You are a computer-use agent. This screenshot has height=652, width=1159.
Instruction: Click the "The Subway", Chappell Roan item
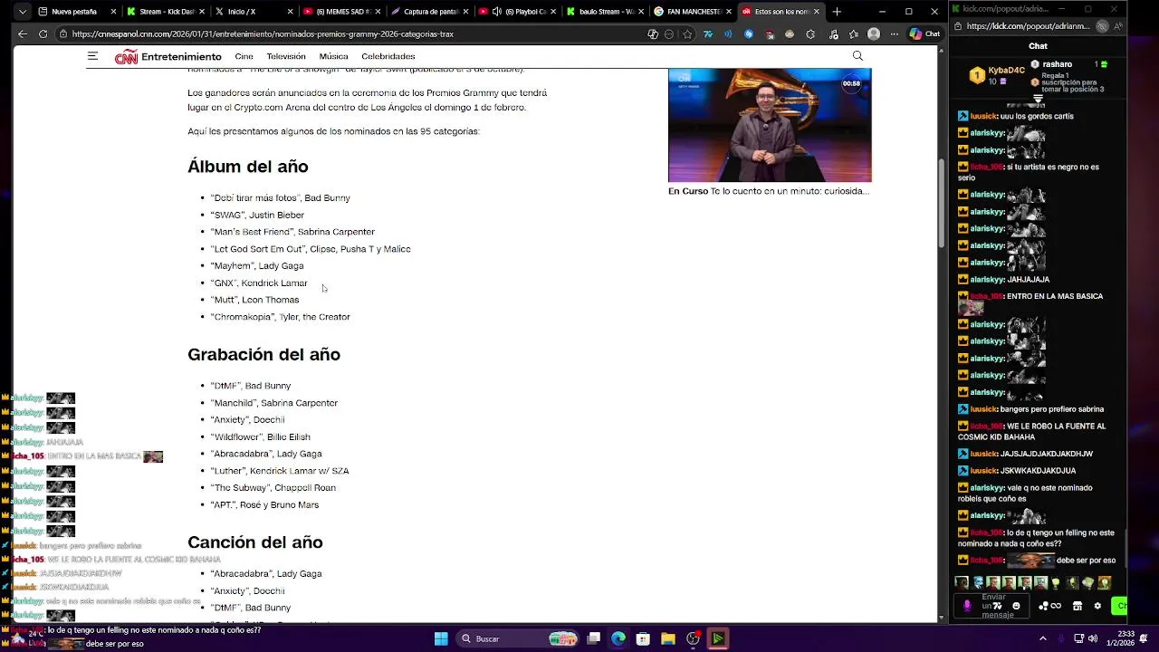273,488
